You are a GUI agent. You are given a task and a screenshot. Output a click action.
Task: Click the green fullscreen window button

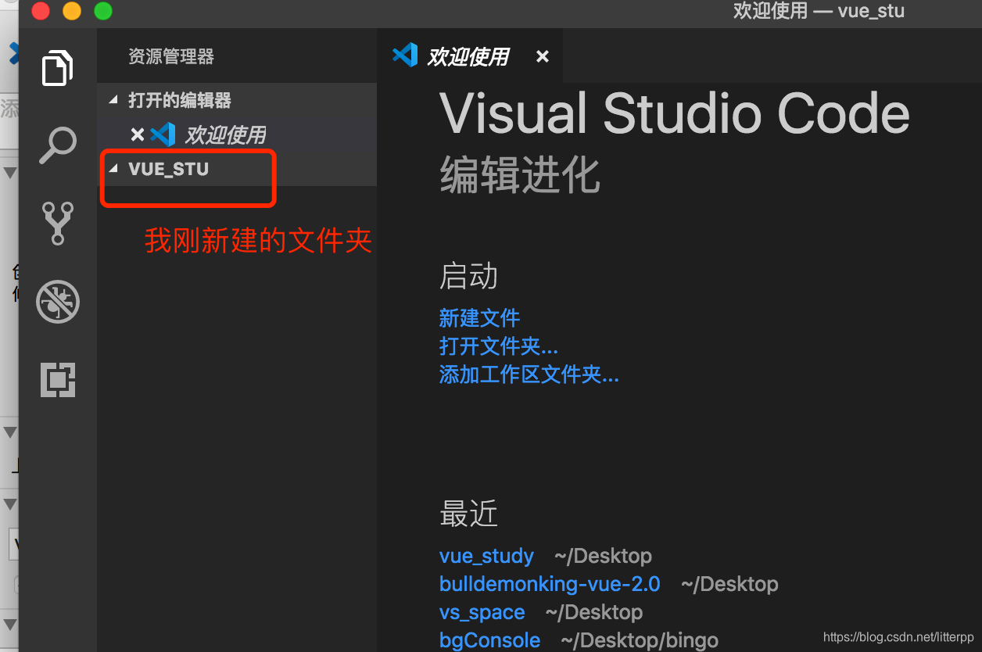tap(102, 11)
